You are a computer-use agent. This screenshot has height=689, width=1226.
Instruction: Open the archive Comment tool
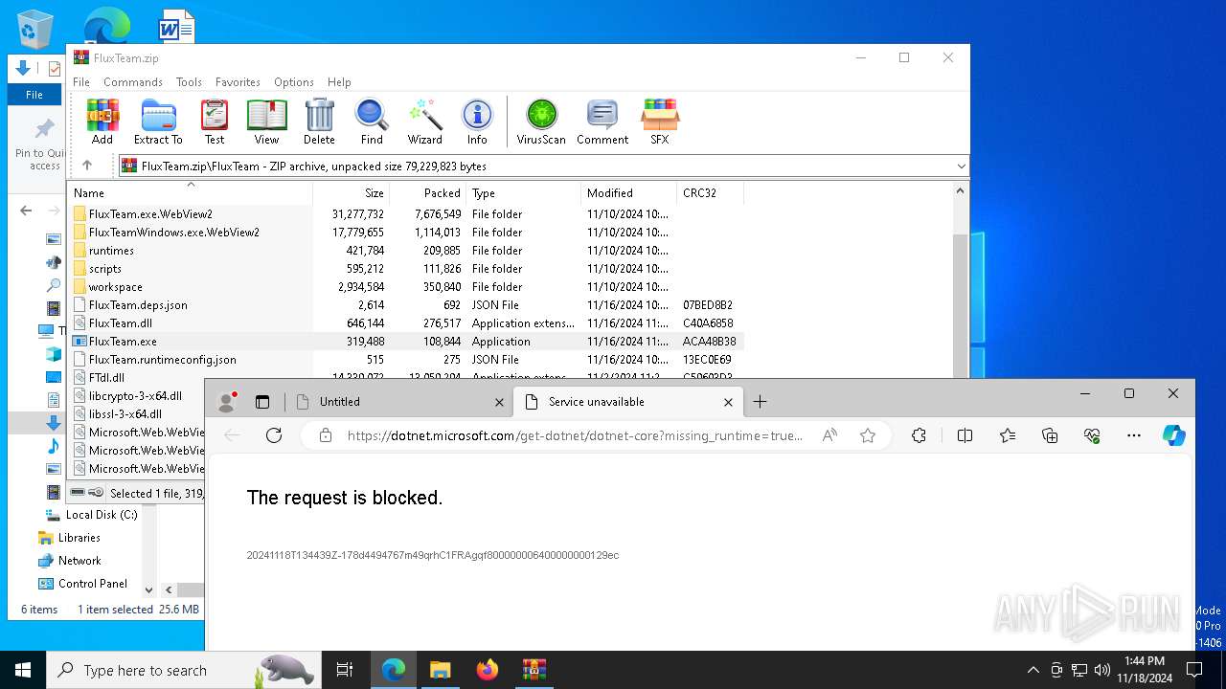[602, 122]
